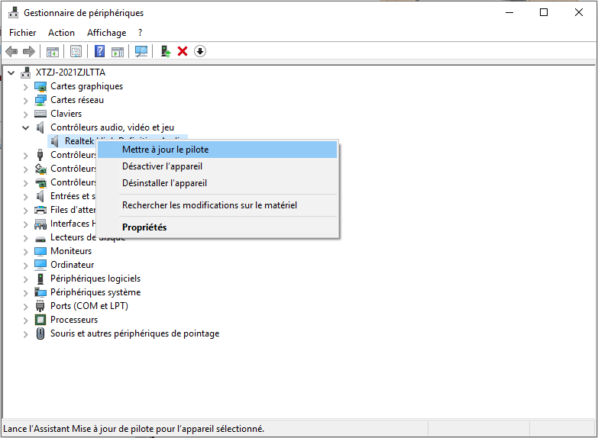The image size is (598, 438).
Task: Expand the Cartes réseau category
Action: click(25, 101)
